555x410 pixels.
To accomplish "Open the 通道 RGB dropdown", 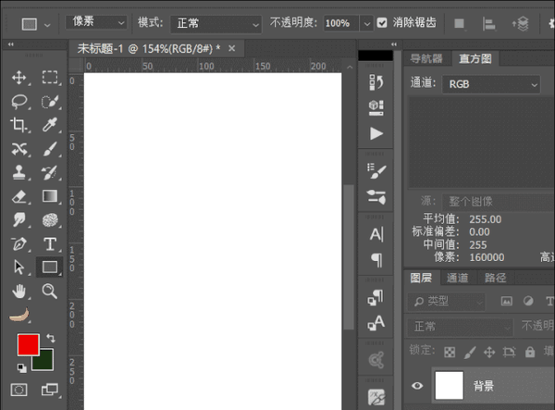I will click(x=491, y=84).
